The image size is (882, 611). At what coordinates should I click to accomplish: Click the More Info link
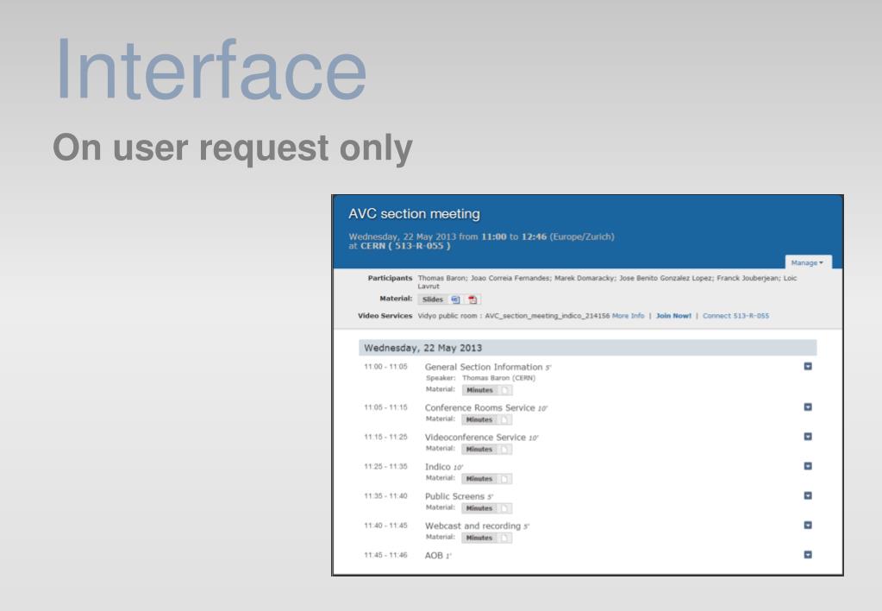[x=628, y=316]
